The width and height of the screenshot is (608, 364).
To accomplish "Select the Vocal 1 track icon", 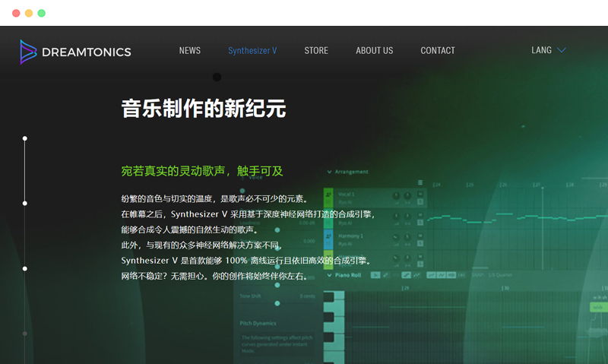I will [x=329, y=195].
